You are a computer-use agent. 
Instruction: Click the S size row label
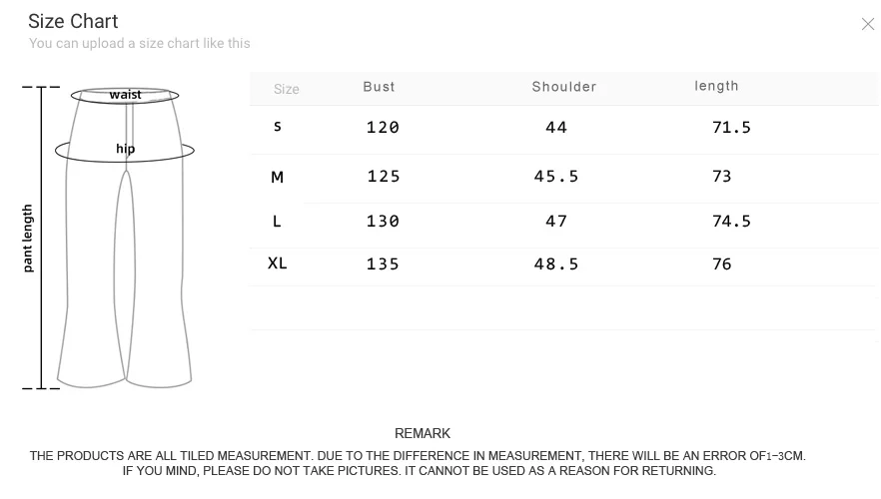277,127
